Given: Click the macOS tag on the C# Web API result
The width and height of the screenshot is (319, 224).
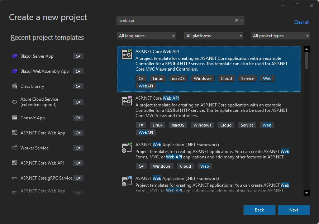Looking at the screenshot, I should pyautogui.click(x=178, y=78).
